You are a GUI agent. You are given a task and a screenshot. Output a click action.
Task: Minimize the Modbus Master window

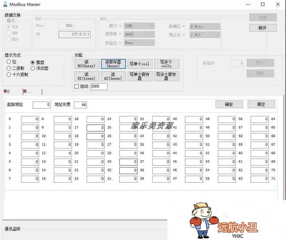pos(248,4)
